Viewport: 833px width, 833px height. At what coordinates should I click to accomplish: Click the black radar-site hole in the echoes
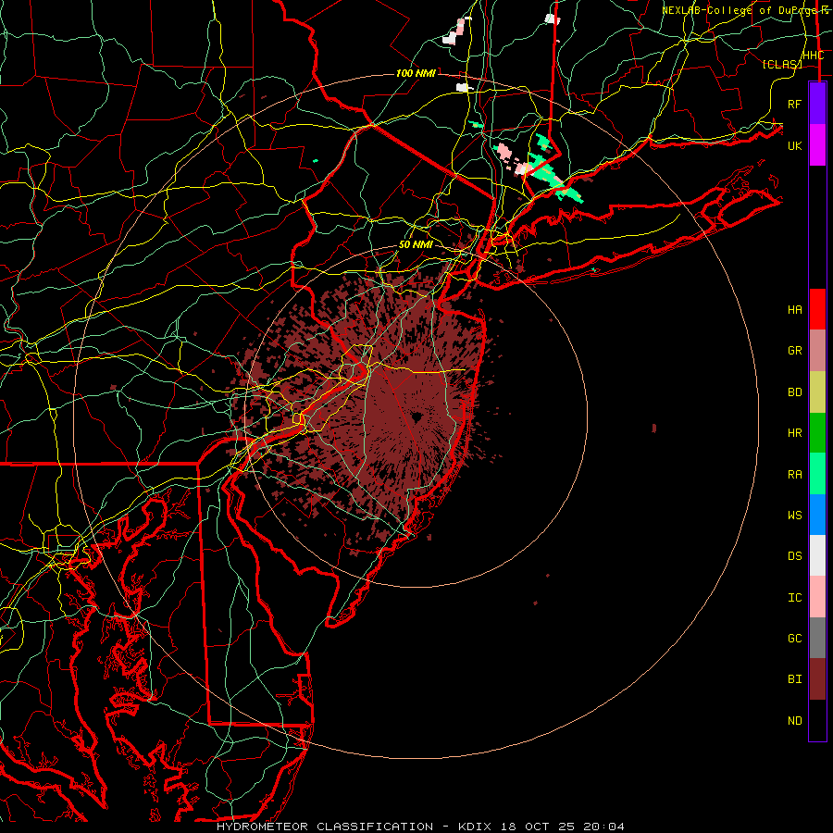point(416,417)
